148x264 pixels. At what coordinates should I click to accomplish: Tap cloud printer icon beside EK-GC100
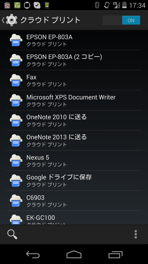point(16,219)
